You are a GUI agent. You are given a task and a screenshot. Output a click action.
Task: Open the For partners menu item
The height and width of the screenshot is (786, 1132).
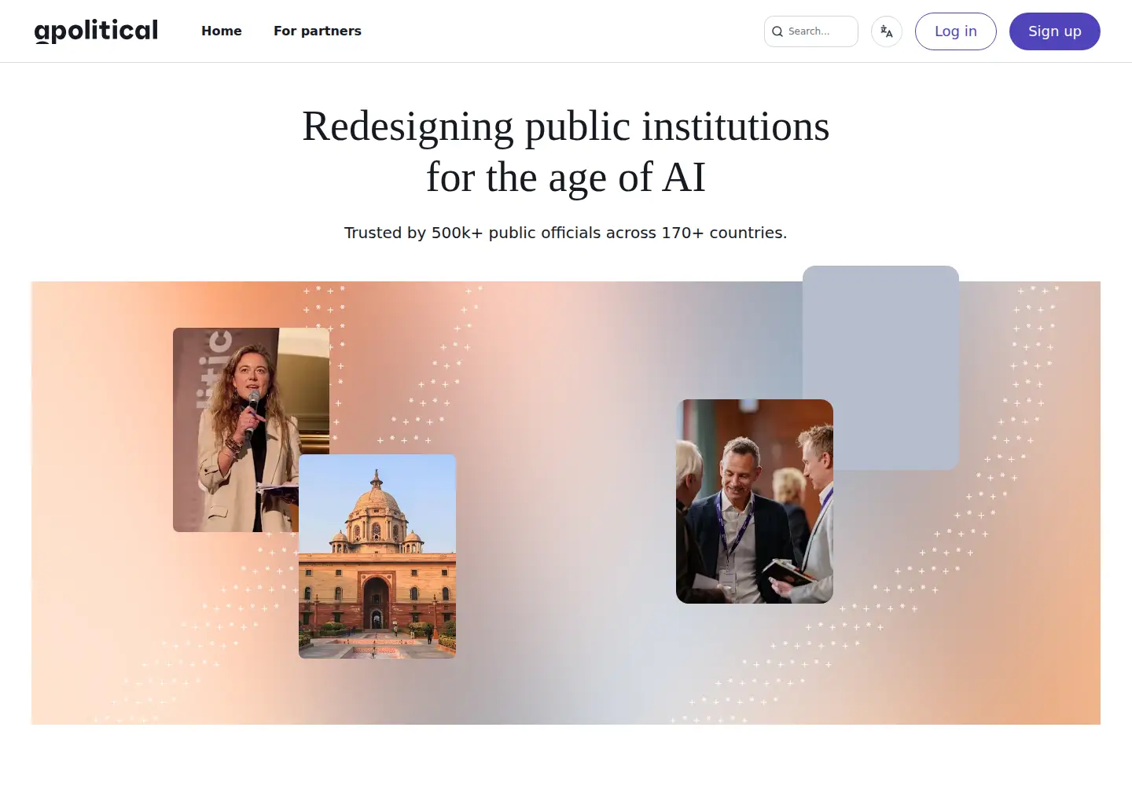[x=318, y=31]
